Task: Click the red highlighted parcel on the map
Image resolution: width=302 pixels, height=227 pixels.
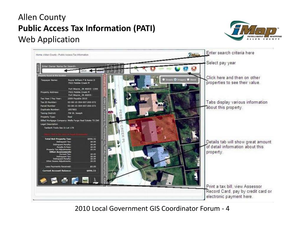Action: (153, 130)
